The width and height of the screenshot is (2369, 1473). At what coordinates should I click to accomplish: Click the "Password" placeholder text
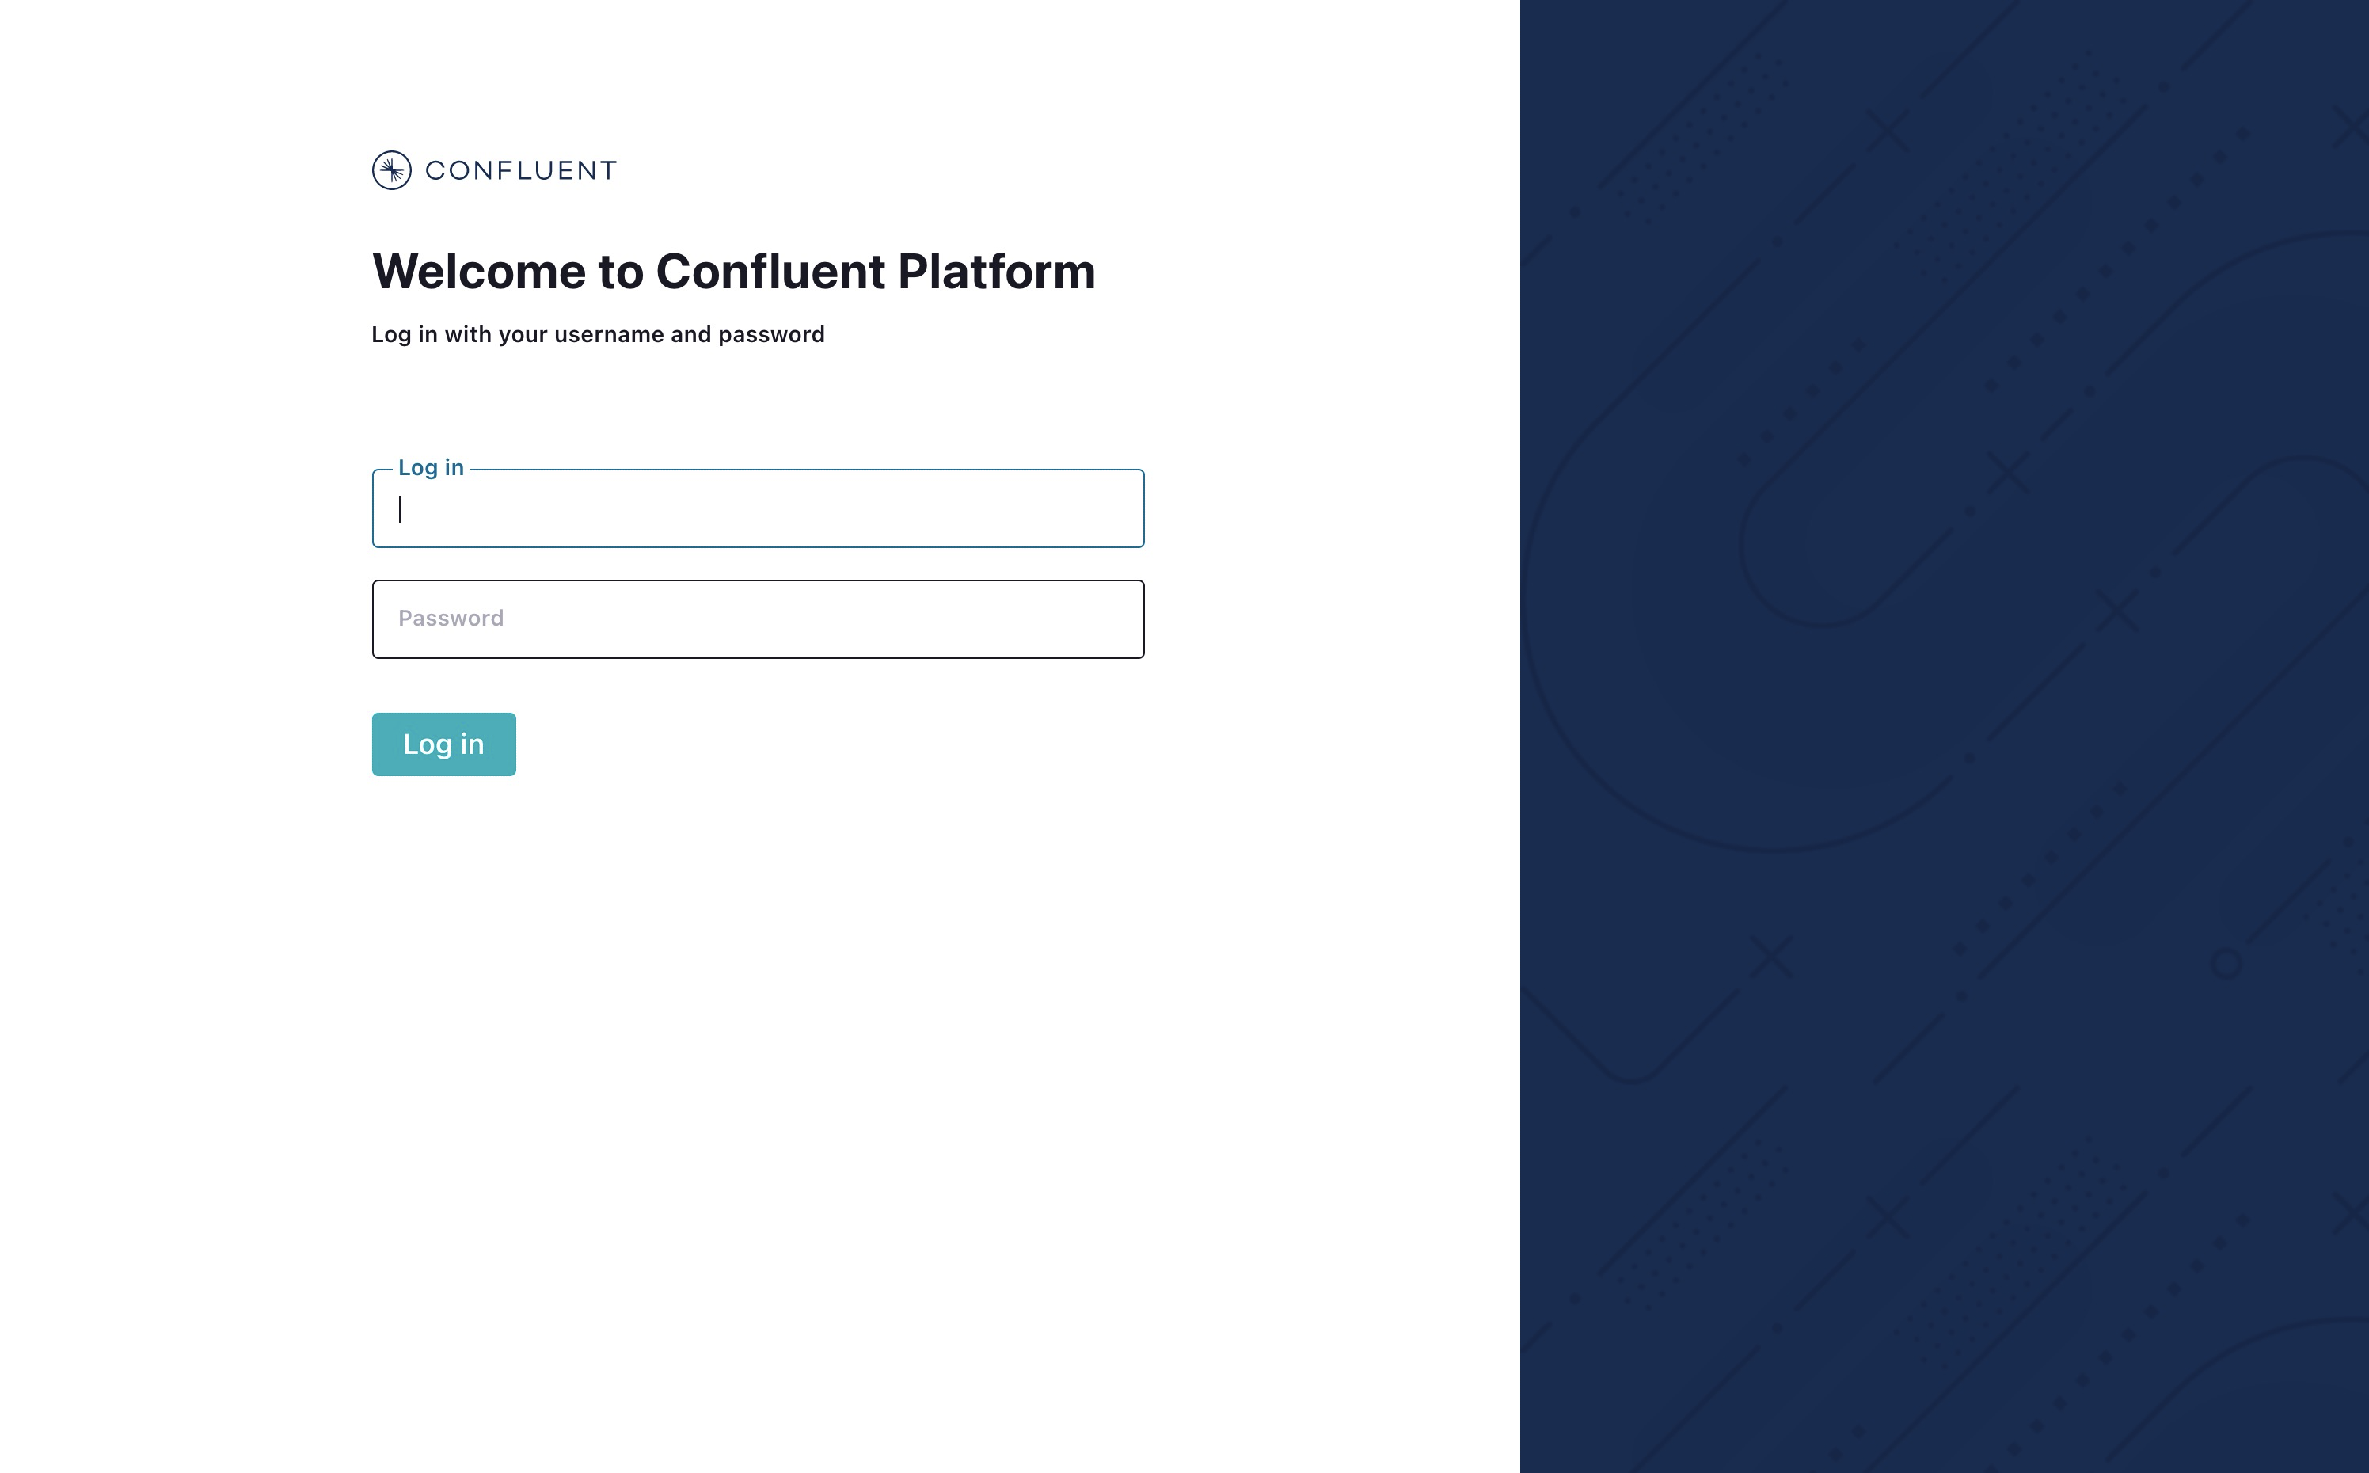click(451, 619)
